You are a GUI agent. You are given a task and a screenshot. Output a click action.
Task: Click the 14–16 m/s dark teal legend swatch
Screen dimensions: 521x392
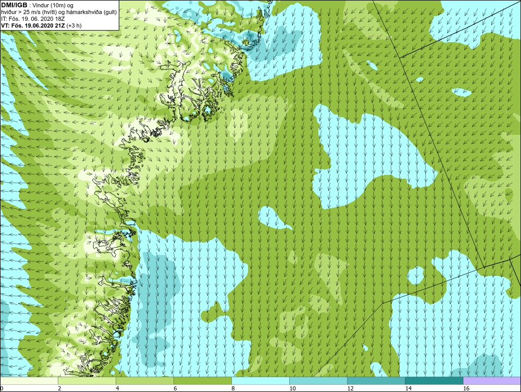(x=434, y=381)
